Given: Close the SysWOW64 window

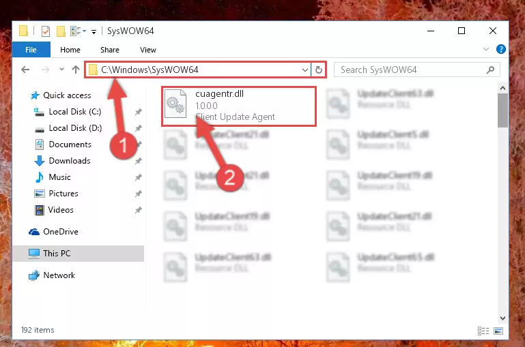Looking at the screenshot, I should pyautogui.click(x=493, y=31).
